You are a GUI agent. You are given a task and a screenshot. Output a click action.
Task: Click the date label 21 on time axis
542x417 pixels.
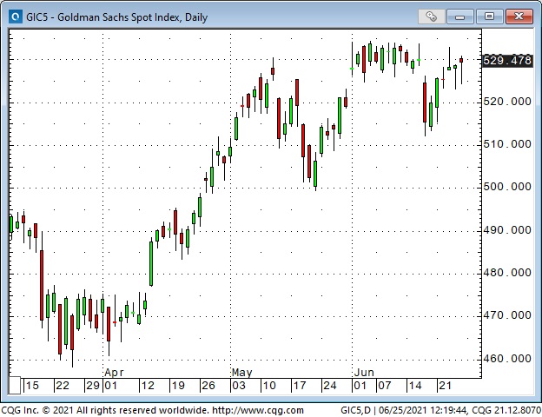pyautogui.click(x=445, y=386)
